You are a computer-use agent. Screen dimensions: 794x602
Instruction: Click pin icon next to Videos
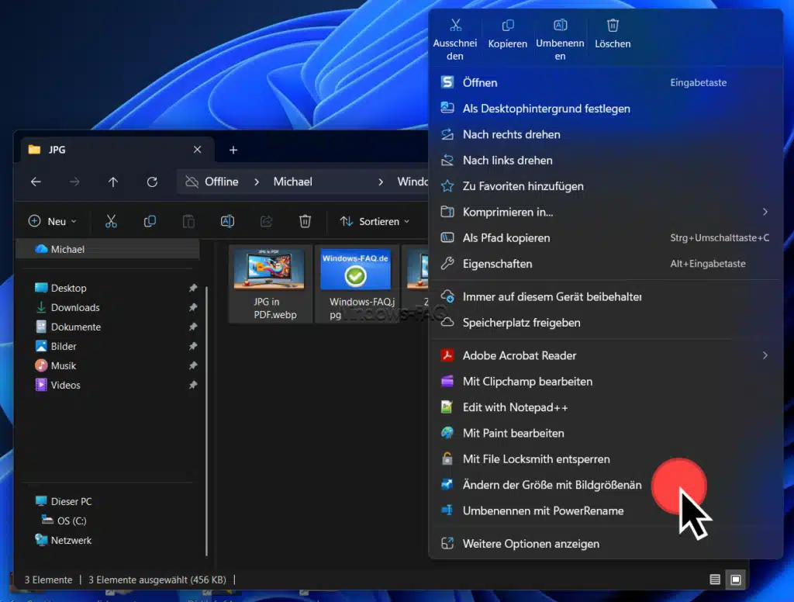click(193, 385)
